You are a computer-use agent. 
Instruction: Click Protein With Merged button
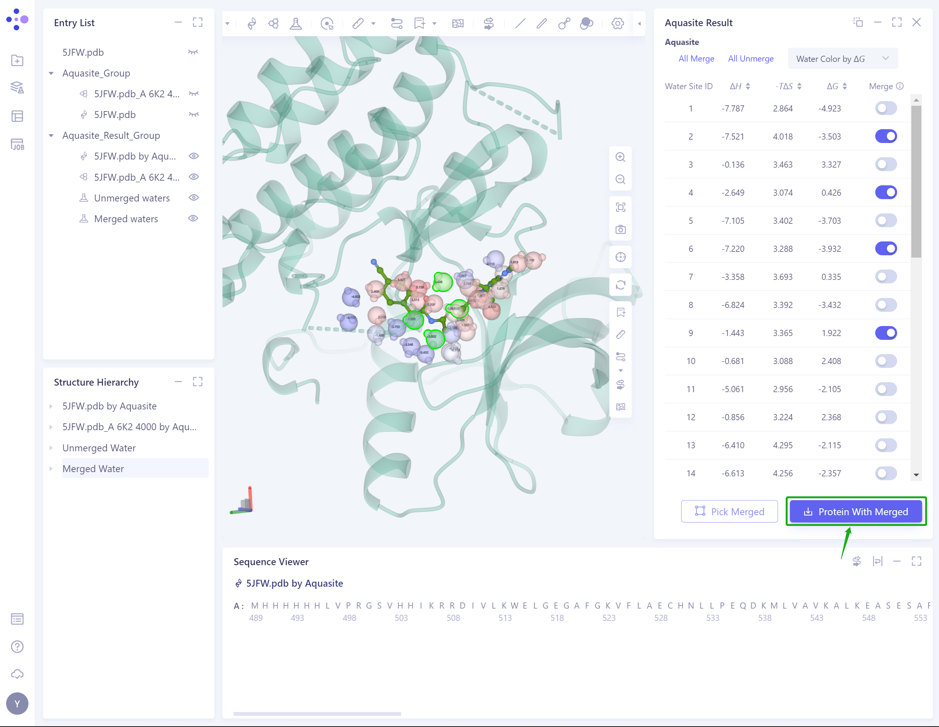[x=856, y=511]
